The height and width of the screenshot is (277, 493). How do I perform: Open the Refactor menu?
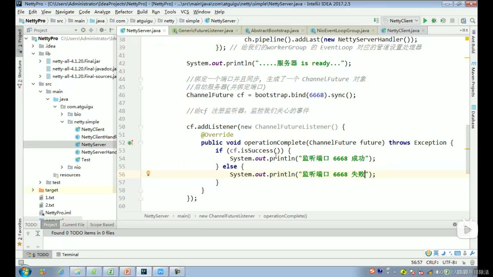[124, 12]
